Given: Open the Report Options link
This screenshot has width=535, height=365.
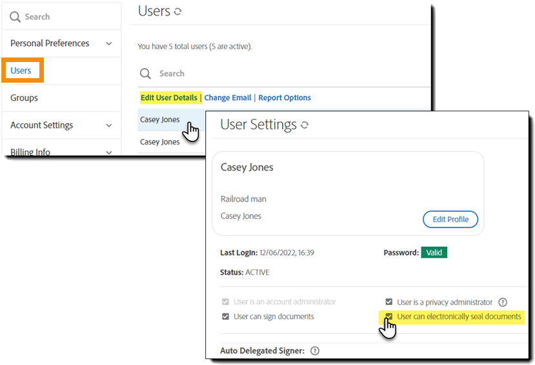Looking at the screenshot, I should (x=285, y=98).
